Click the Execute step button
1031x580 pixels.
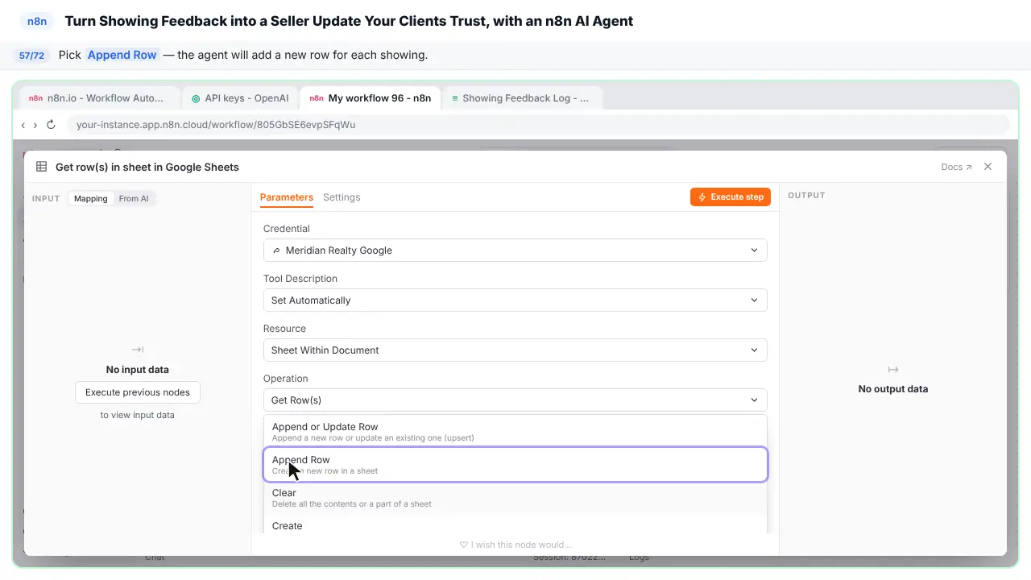[731, 197]
